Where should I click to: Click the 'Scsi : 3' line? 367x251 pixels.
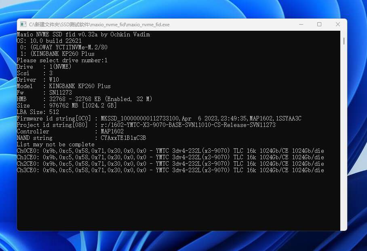(x=35, y=73)
